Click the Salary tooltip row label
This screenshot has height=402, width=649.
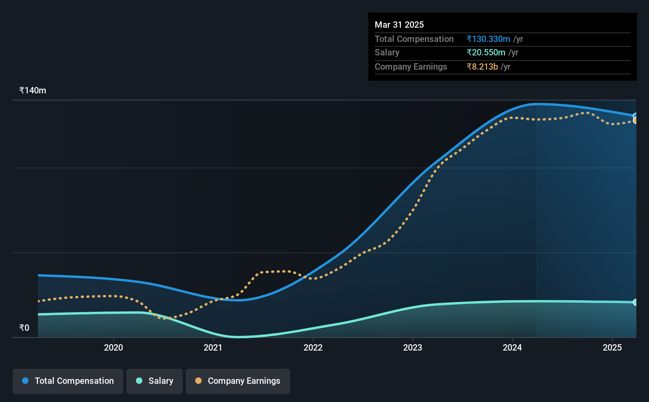[387, 52]
